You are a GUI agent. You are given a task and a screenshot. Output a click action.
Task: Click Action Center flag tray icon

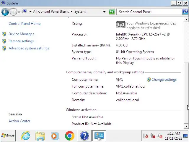coord(146,136)
